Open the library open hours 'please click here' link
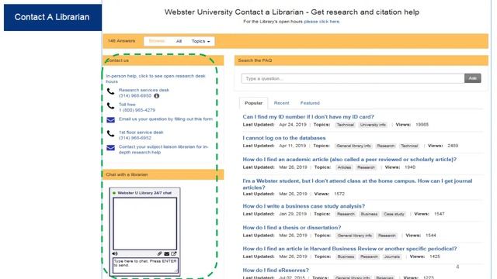The height and width of the screenshot is (279, 497). [321, 22]
